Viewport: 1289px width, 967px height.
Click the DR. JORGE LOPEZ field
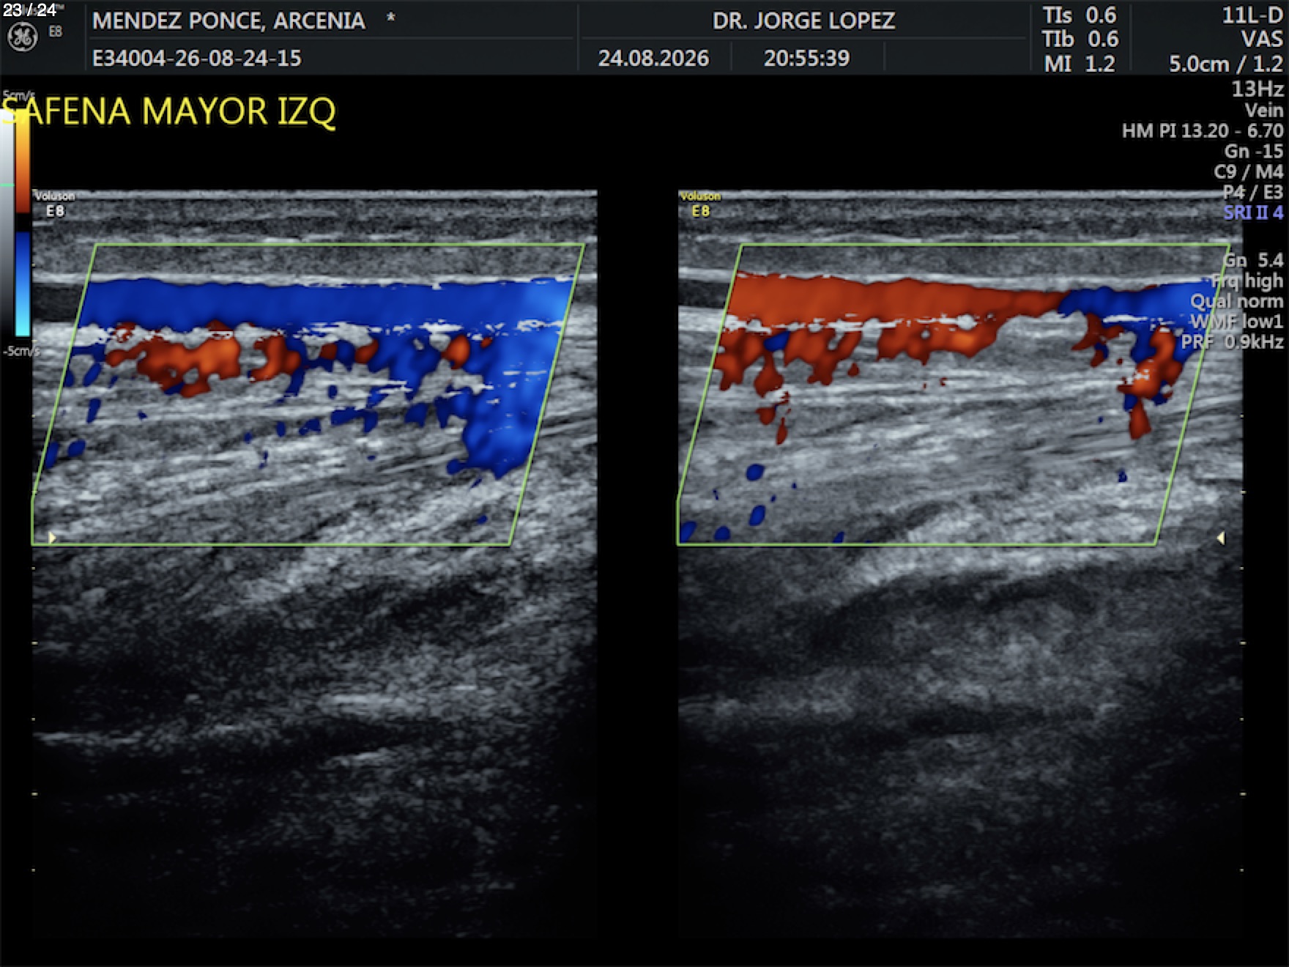click(803, 21)
